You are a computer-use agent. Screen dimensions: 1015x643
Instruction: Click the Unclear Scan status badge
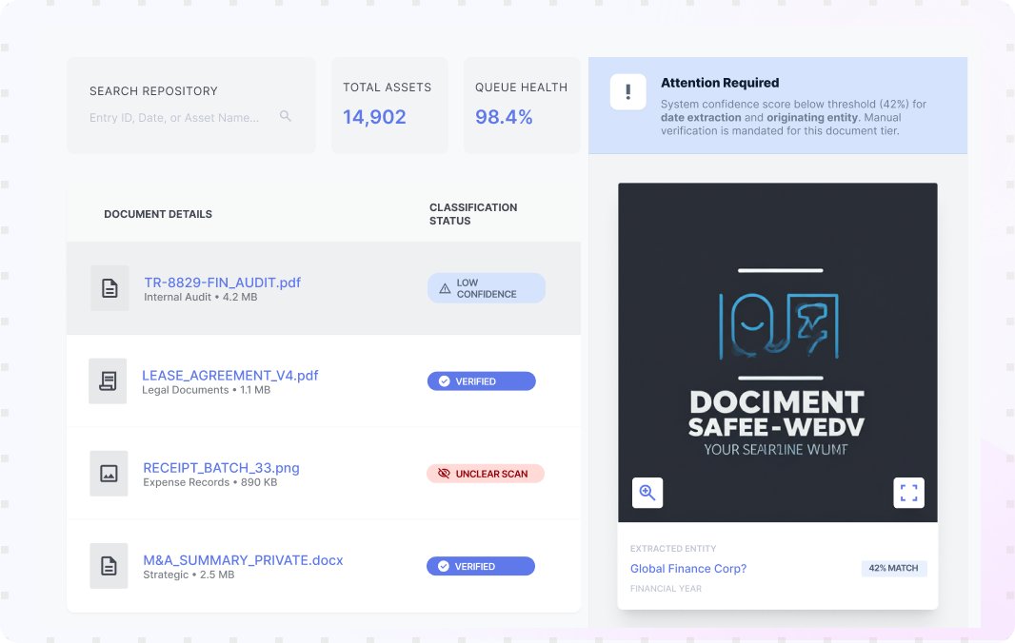(485, 474)
